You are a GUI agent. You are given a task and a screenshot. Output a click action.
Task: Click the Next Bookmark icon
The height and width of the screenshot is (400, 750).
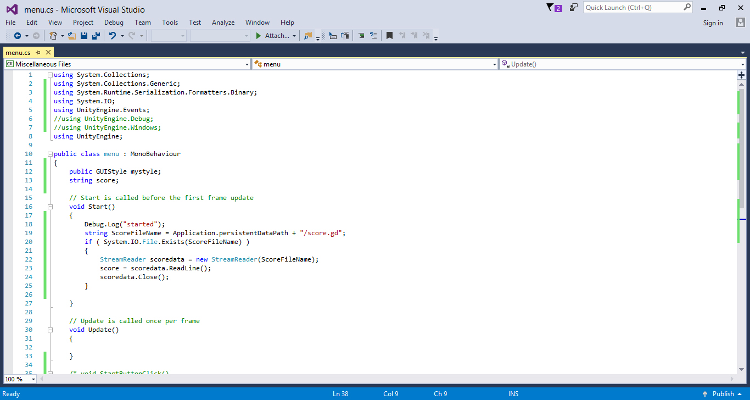click(414, 36)
